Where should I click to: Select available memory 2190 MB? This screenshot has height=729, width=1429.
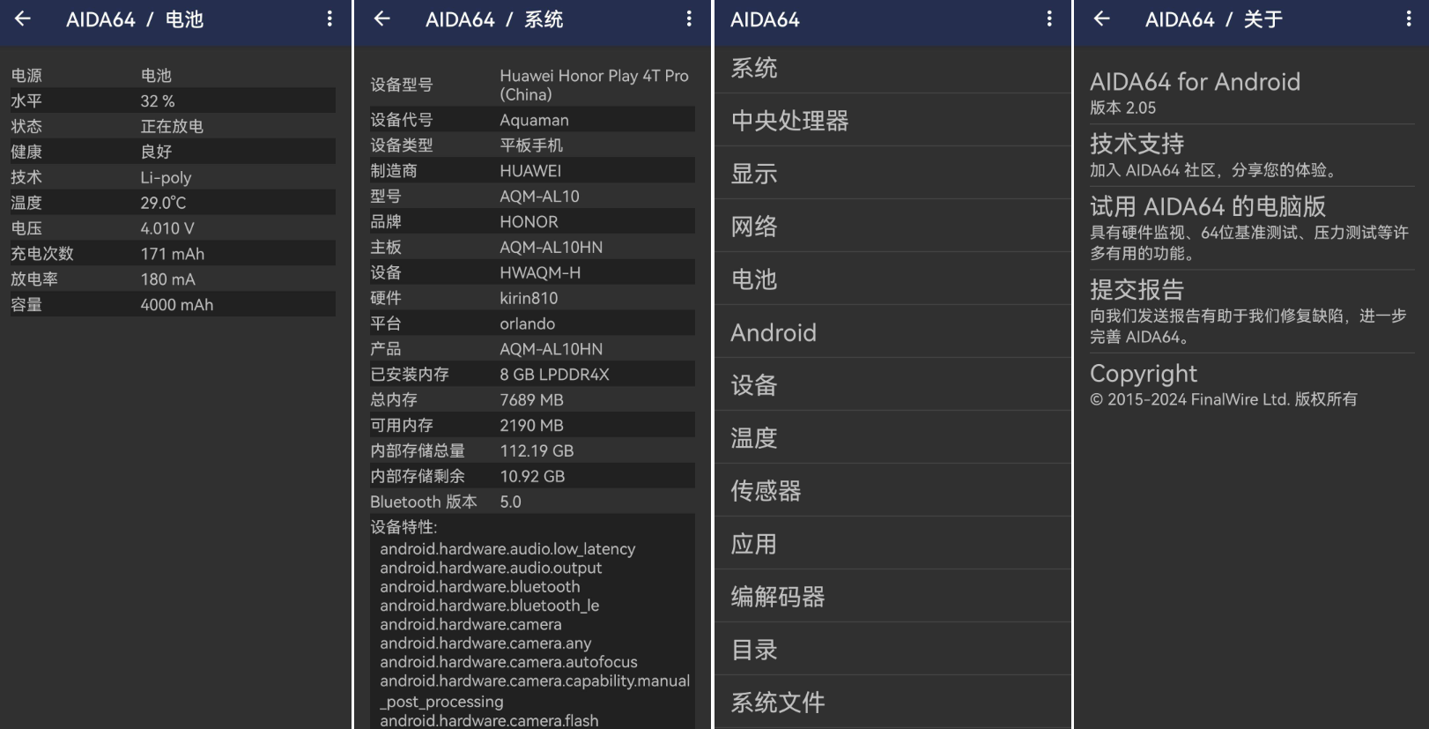tap(532, 426)
